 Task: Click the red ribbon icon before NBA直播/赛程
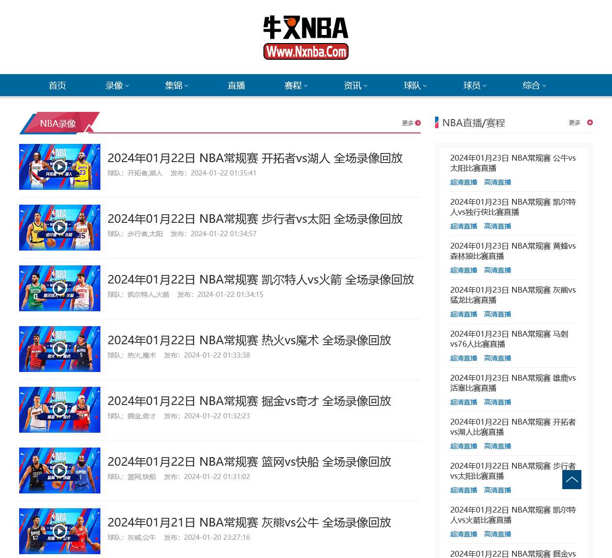tap(437, 123)
